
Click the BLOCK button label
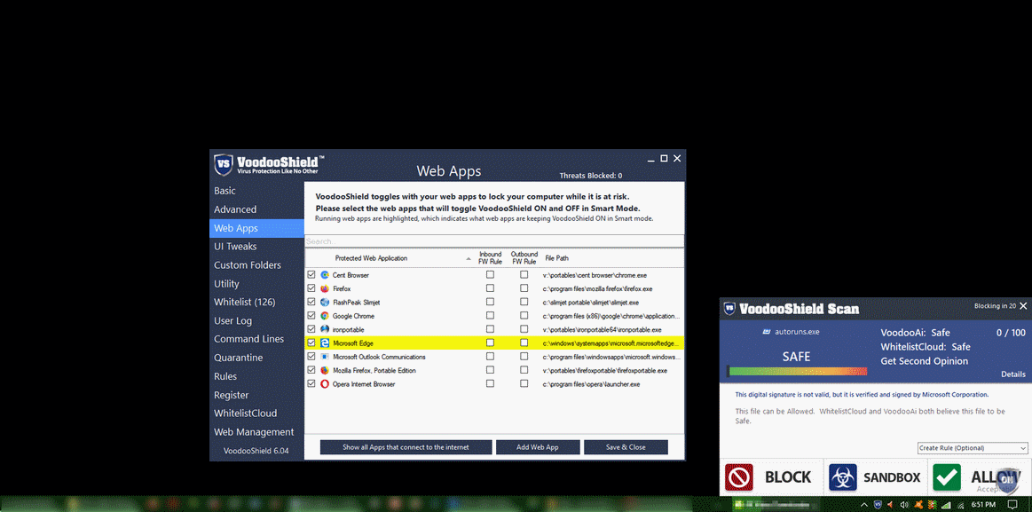(x=788, y=477)
